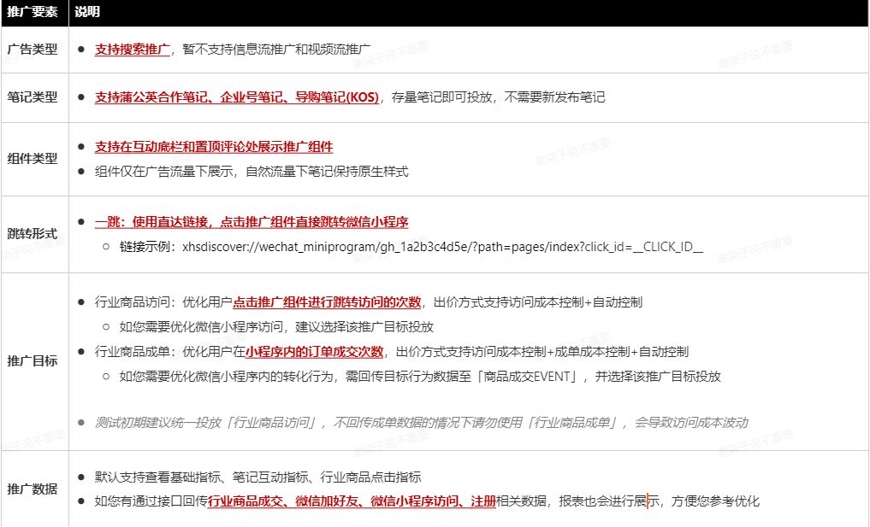Click the 推广要素 table header
The image size is (870, 527).
(33, 12)
